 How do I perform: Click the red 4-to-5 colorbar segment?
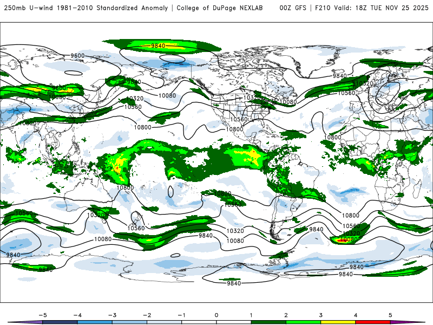point(373,322)
